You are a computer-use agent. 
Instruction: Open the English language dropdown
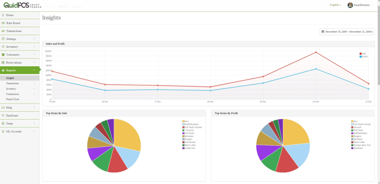pos(335,5)
